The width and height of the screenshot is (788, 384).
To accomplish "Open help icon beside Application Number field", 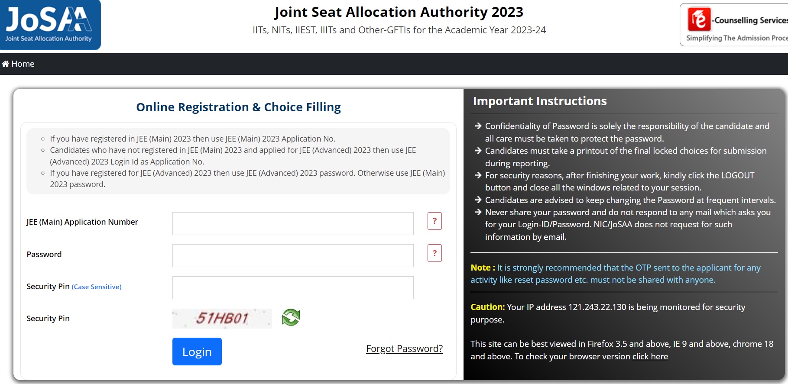I will [435, 221].
